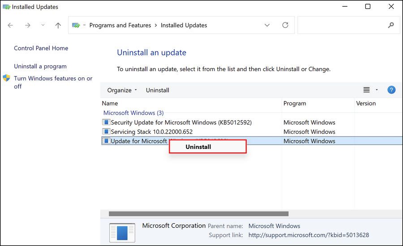
Task: Open recent locations dropdown chevron
Action: point(43,25)
